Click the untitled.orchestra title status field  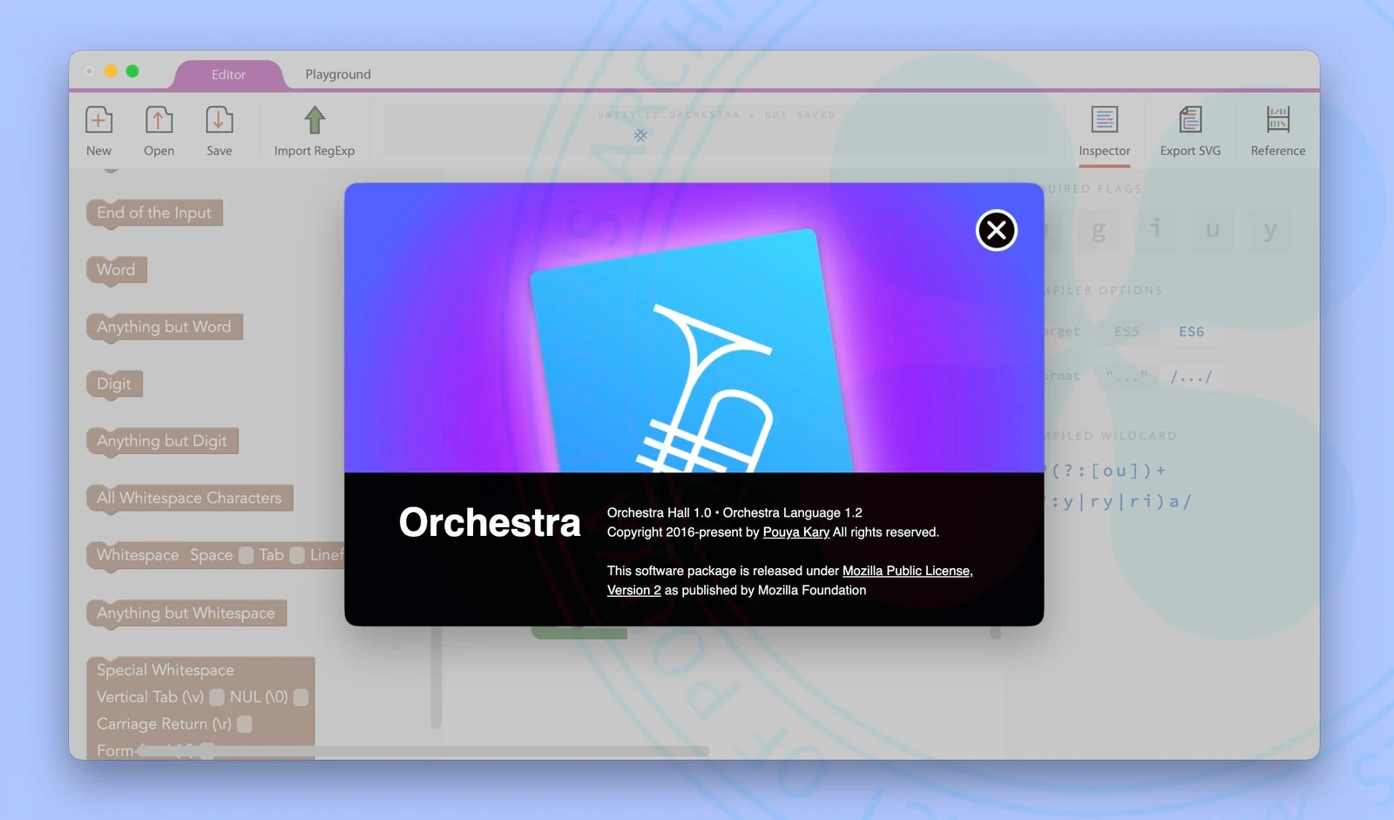click(716, 130)
